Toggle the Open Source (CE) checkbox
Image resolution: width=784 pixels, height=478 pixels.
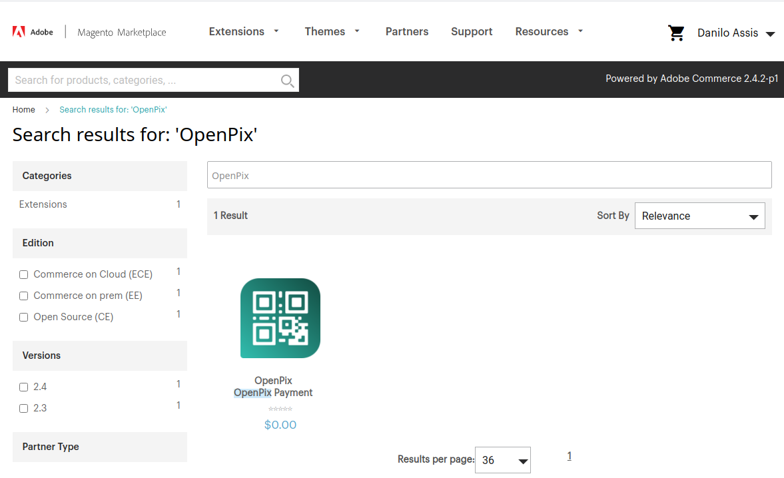[23, 317]
